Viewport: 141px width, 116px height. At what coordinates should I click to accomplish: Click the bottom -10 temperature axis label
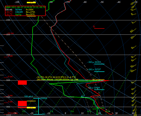[48, 113]
